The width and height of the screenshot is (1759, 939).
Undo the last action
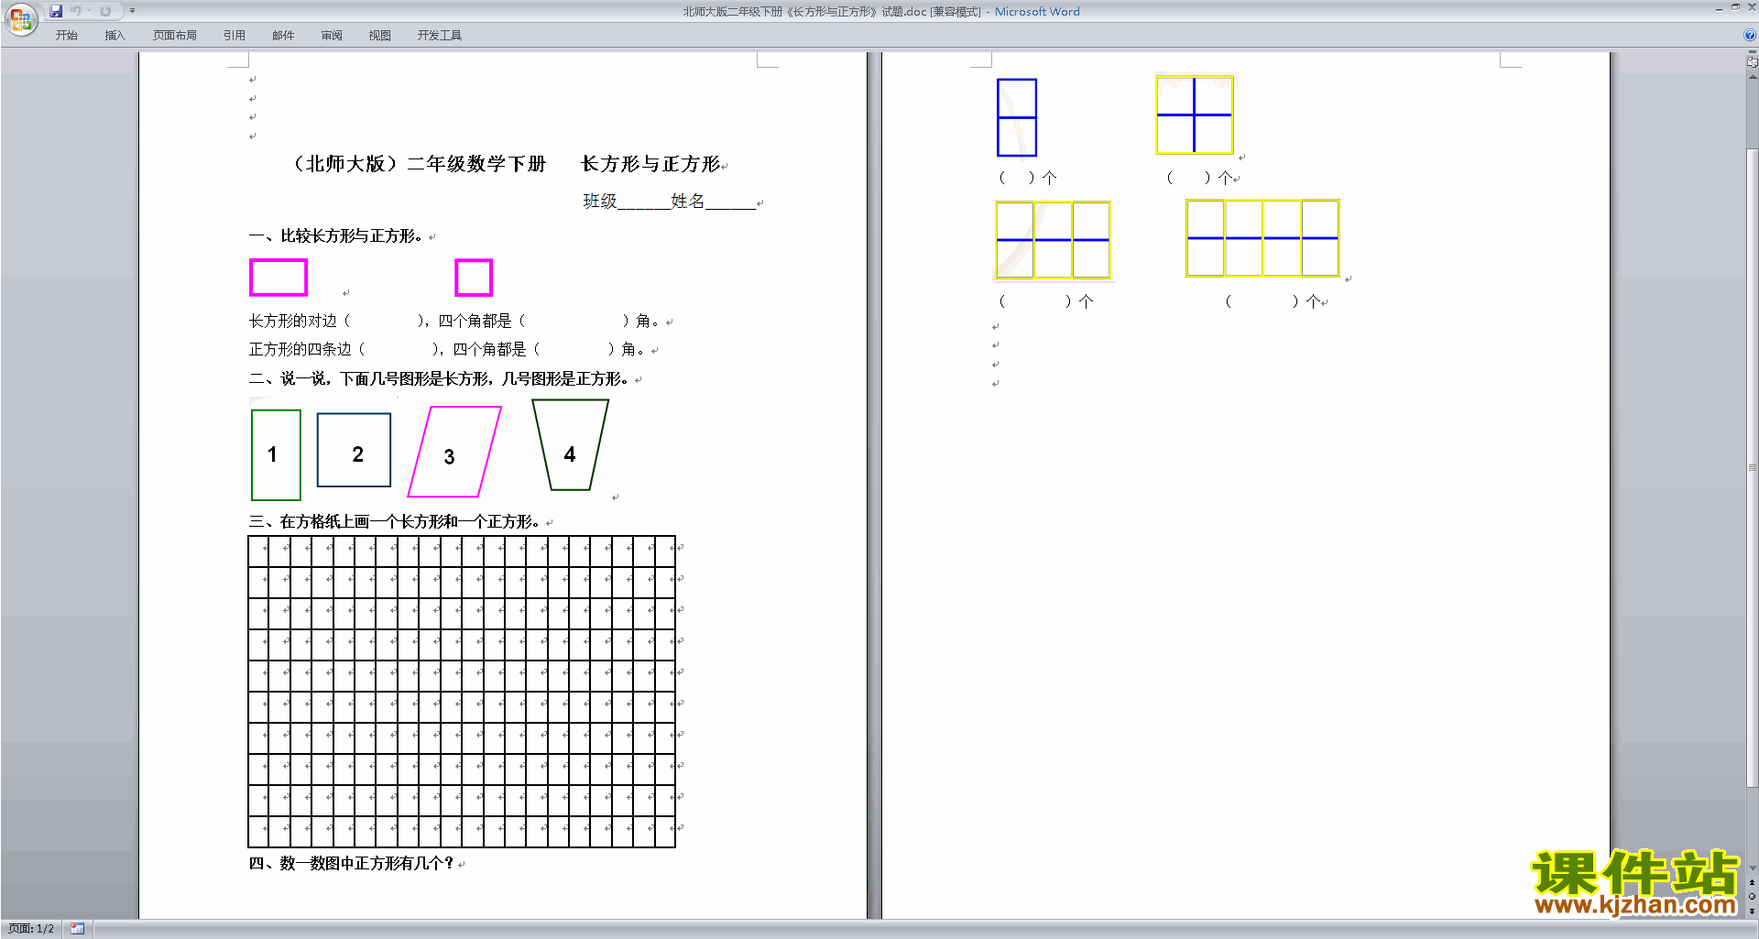tap(76, 11)
